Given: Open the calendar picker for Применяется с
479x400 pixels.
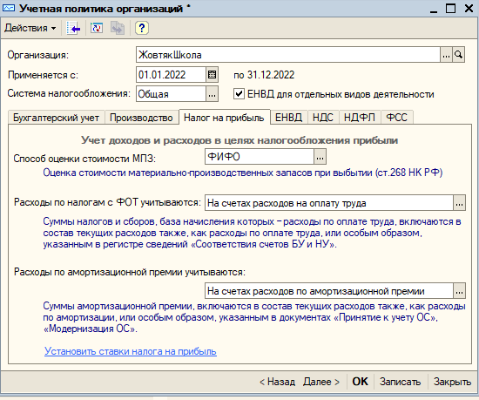Looking at the screenshot, I should pos(212,75).
